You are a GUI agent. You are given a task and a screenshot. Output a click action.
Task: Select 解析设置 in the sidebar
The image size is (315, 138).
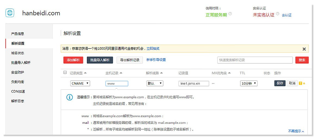[18, 43]
